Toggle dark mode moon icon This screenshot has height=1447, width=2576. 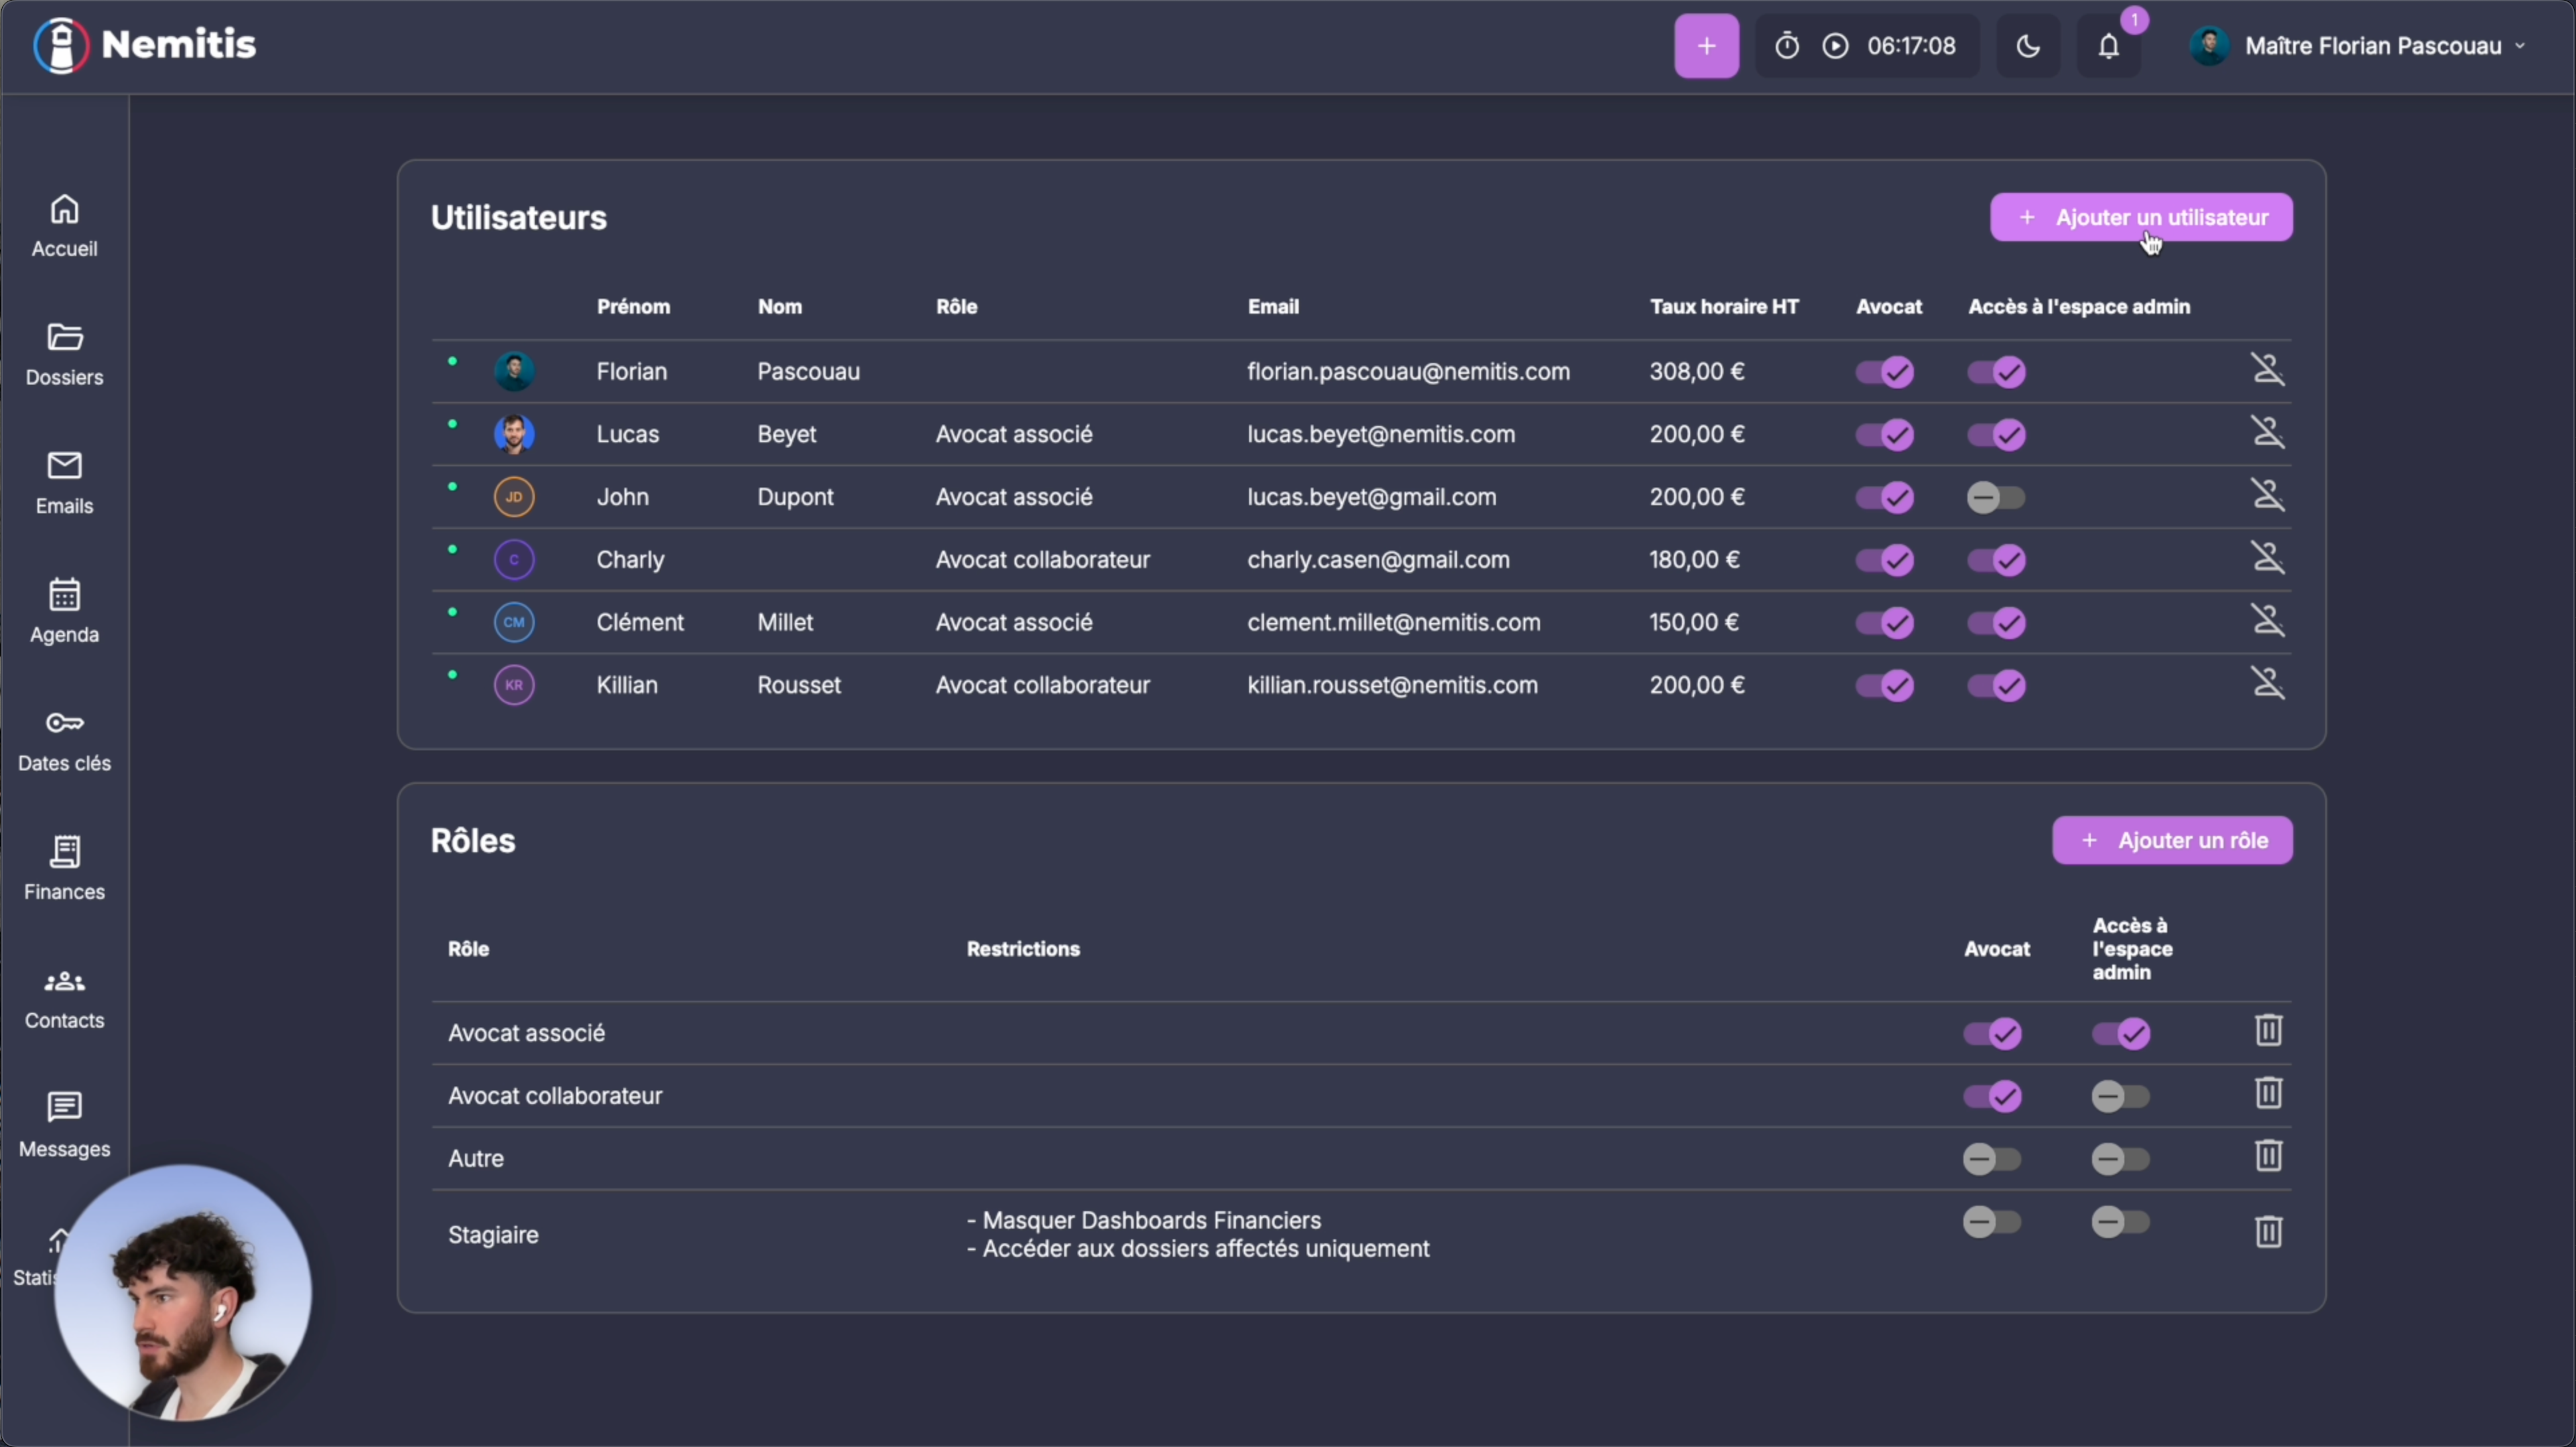tap(2028, 46)
